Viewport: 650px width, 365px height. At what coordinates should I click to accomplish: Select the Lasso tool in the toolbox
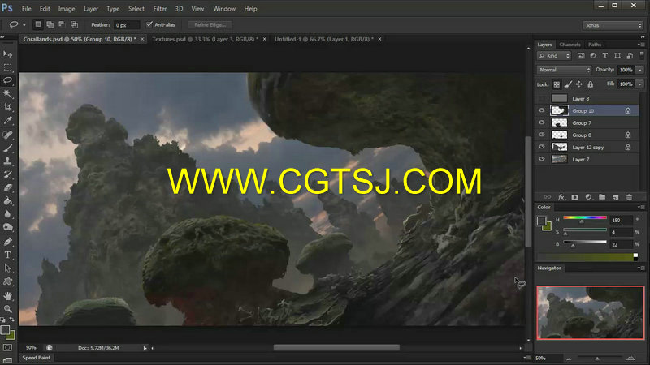(x=7, y=80)
